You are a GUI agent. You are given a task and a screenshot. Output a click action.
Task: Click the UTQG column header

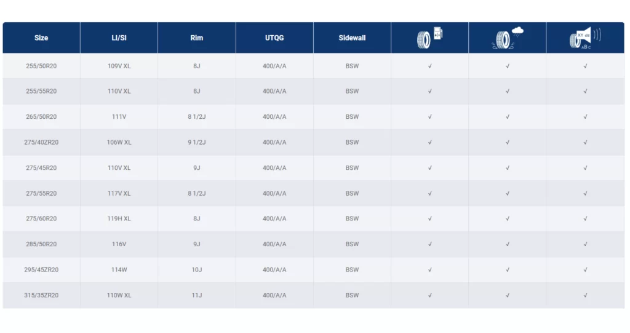pos(274,38)
